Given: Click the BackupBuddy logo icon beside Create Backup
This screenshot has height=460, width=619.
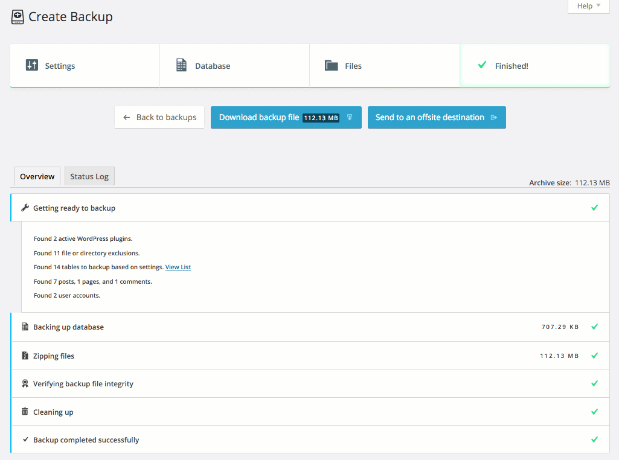Looking at the screenshot, I should pyautogui.click(x=18, y=17).
